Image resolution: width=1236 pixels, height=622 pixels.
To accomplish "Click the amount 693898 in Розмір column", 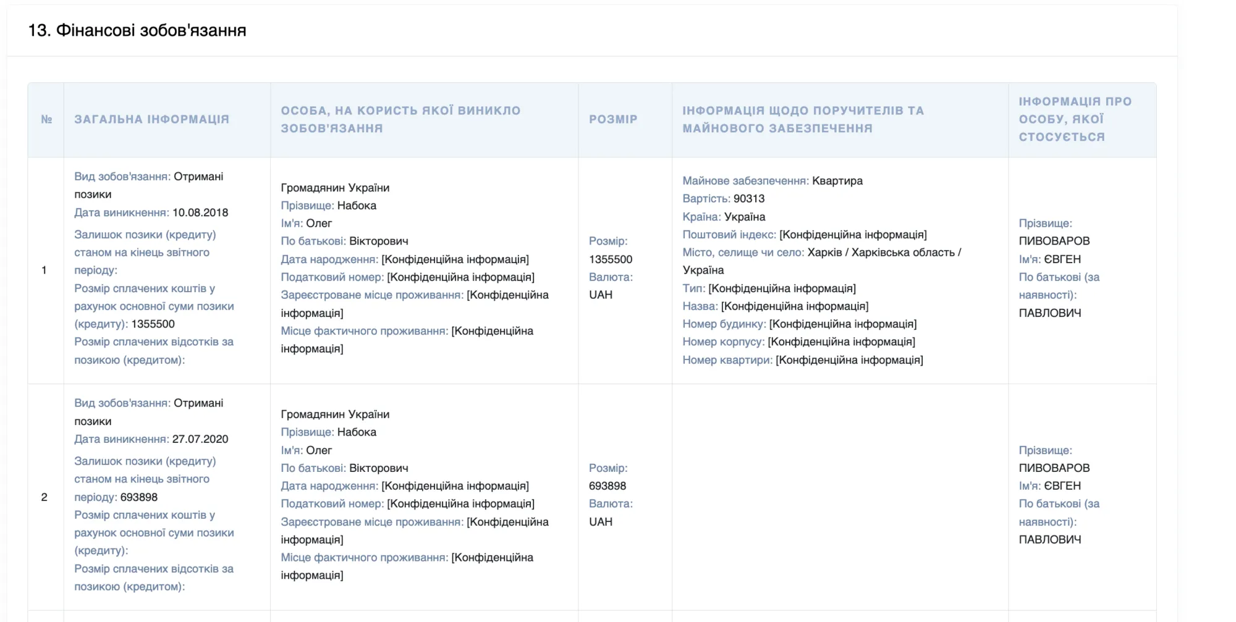I will pyautogui.click(x=607, y=486).
